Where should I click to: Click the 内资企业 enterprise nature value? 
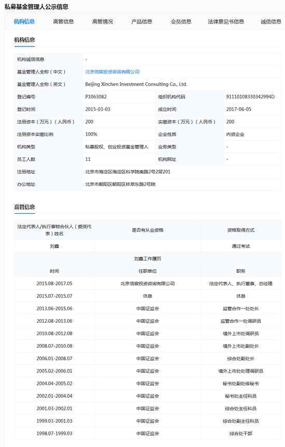(235, 135)
